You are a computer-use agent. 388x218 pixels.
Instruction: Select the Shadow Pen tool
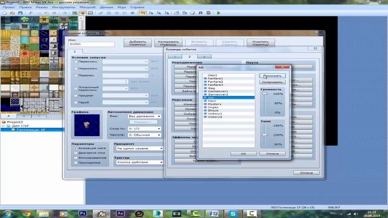(133, 13)
